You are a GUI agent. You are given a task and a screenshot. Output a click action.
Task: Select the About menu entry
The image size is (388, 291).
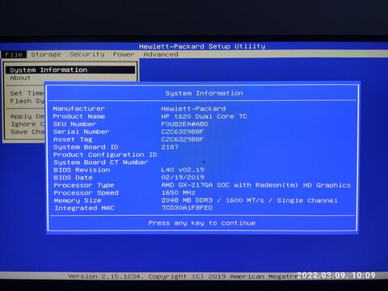20,78
